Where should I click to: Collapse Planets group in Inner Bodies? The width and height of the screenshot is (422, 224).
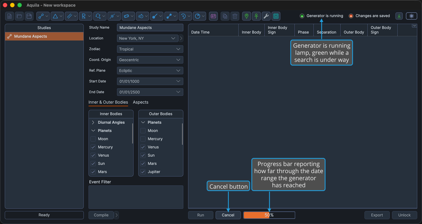(x=93, y=131)
